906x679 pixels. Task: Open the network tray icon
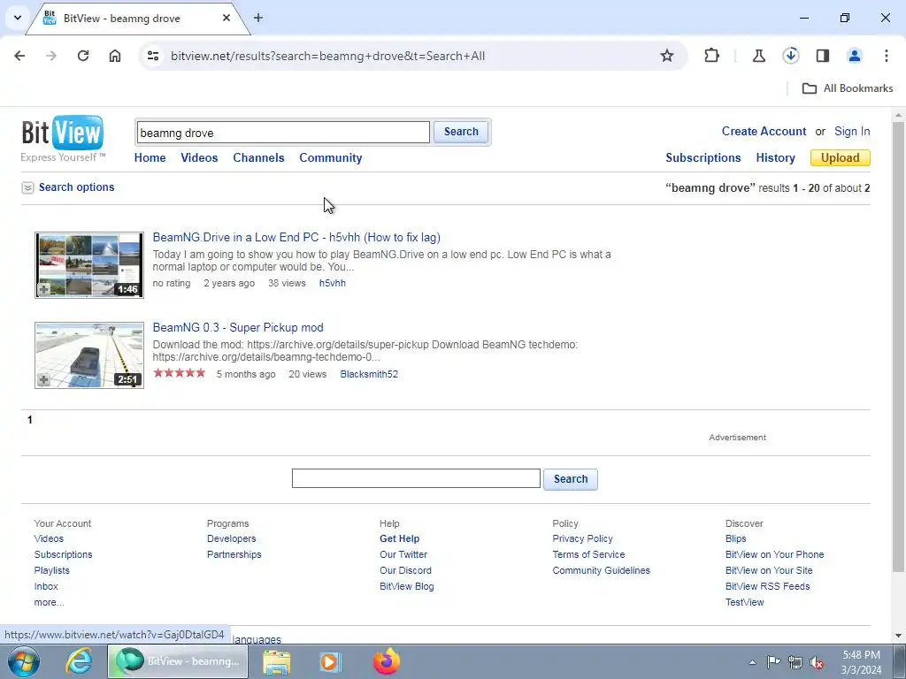click(x=795, y=662)
